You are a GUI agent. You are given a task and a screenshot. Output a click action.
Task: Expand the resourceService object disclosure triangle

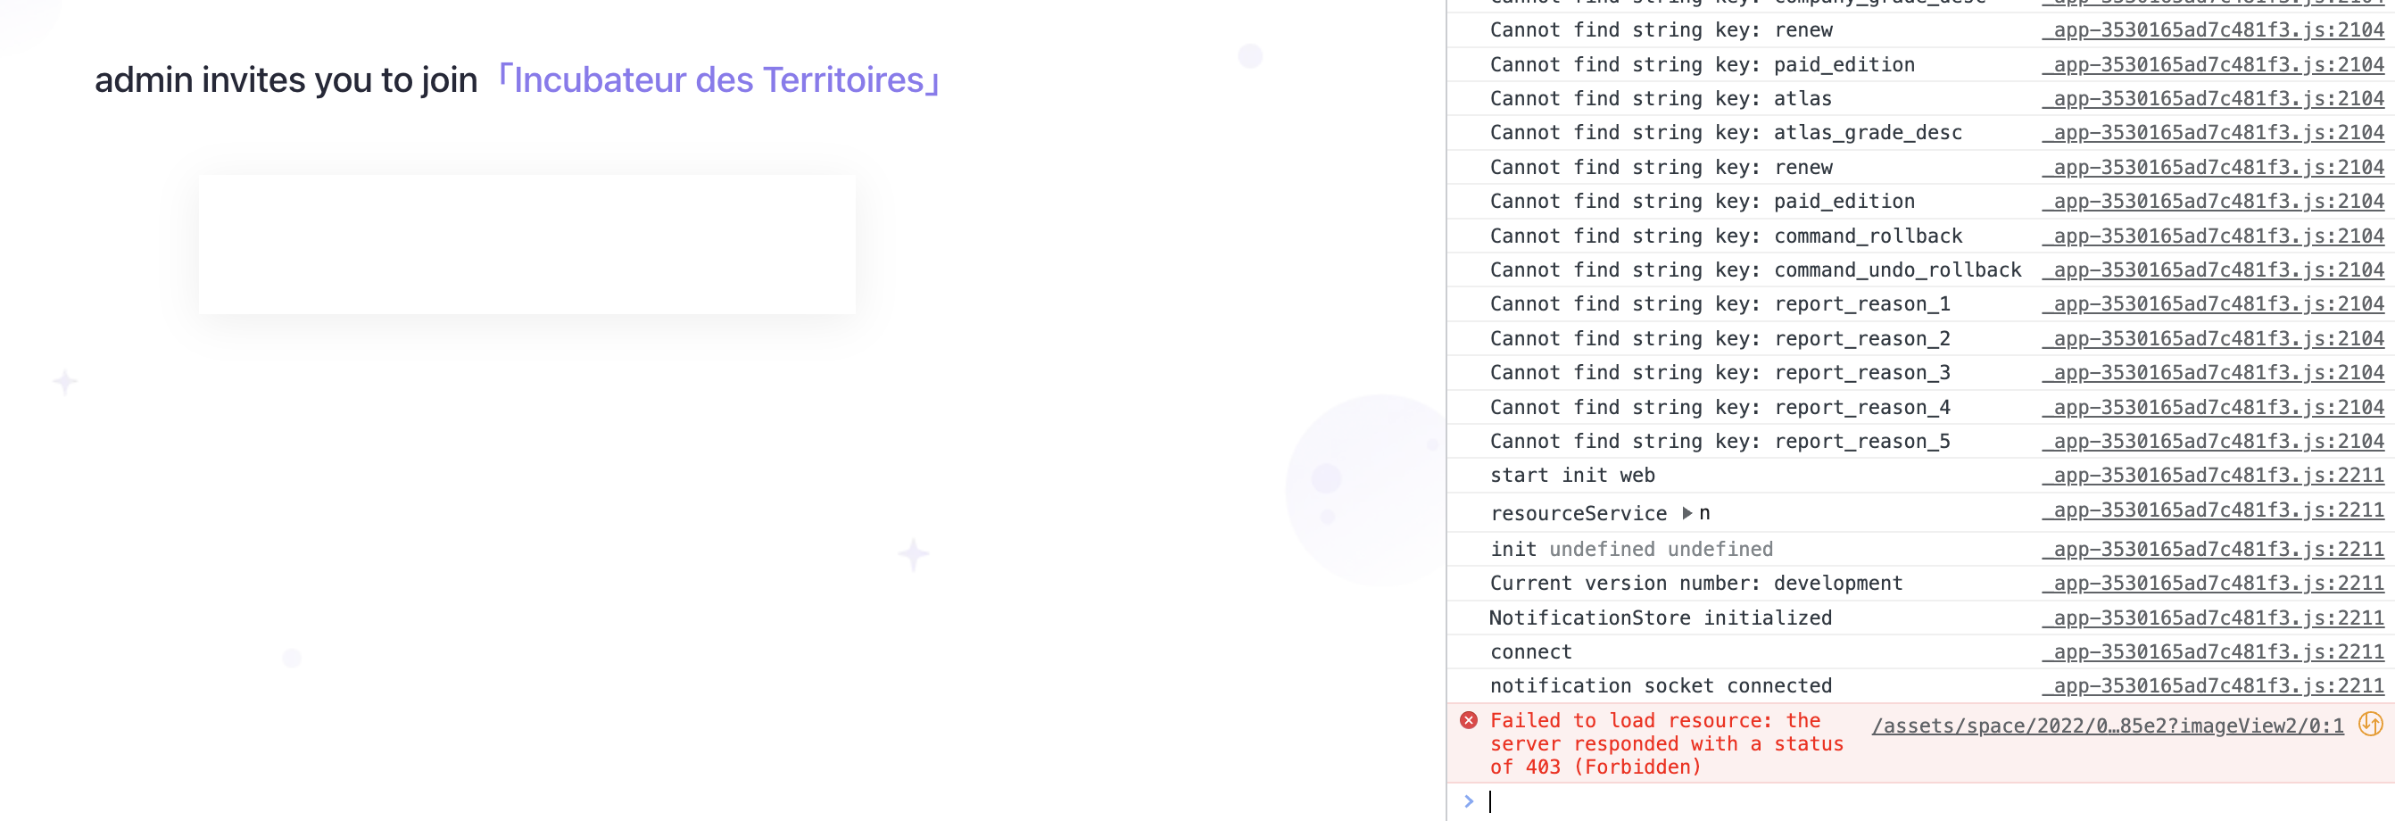tap(1686, 512)
